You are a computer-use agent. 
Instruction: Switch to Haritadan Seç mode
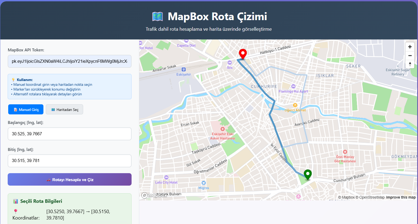(x=64, y=110)
